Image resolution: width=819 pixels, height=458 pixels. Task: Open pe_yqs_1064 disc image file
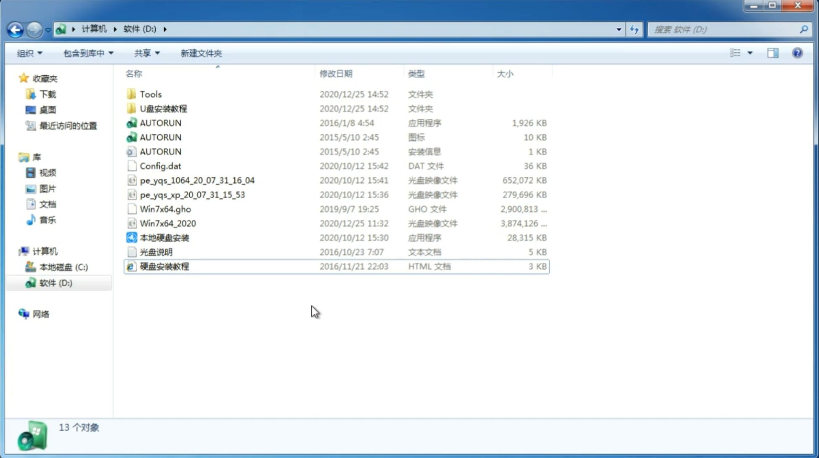click(197, 180)
